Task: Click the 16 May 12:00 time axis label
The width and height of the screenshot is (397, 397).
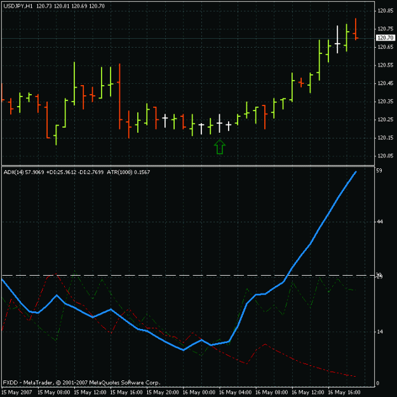Action: tap(308, 393)
